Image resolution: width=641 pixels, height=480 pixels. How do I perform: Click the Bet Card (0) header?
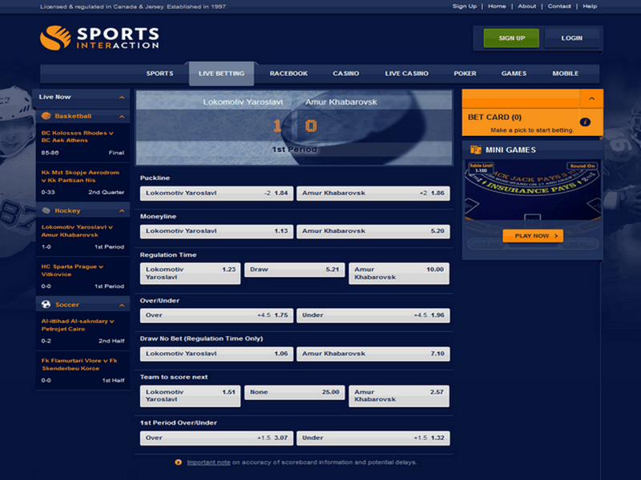tap(494, 118)
